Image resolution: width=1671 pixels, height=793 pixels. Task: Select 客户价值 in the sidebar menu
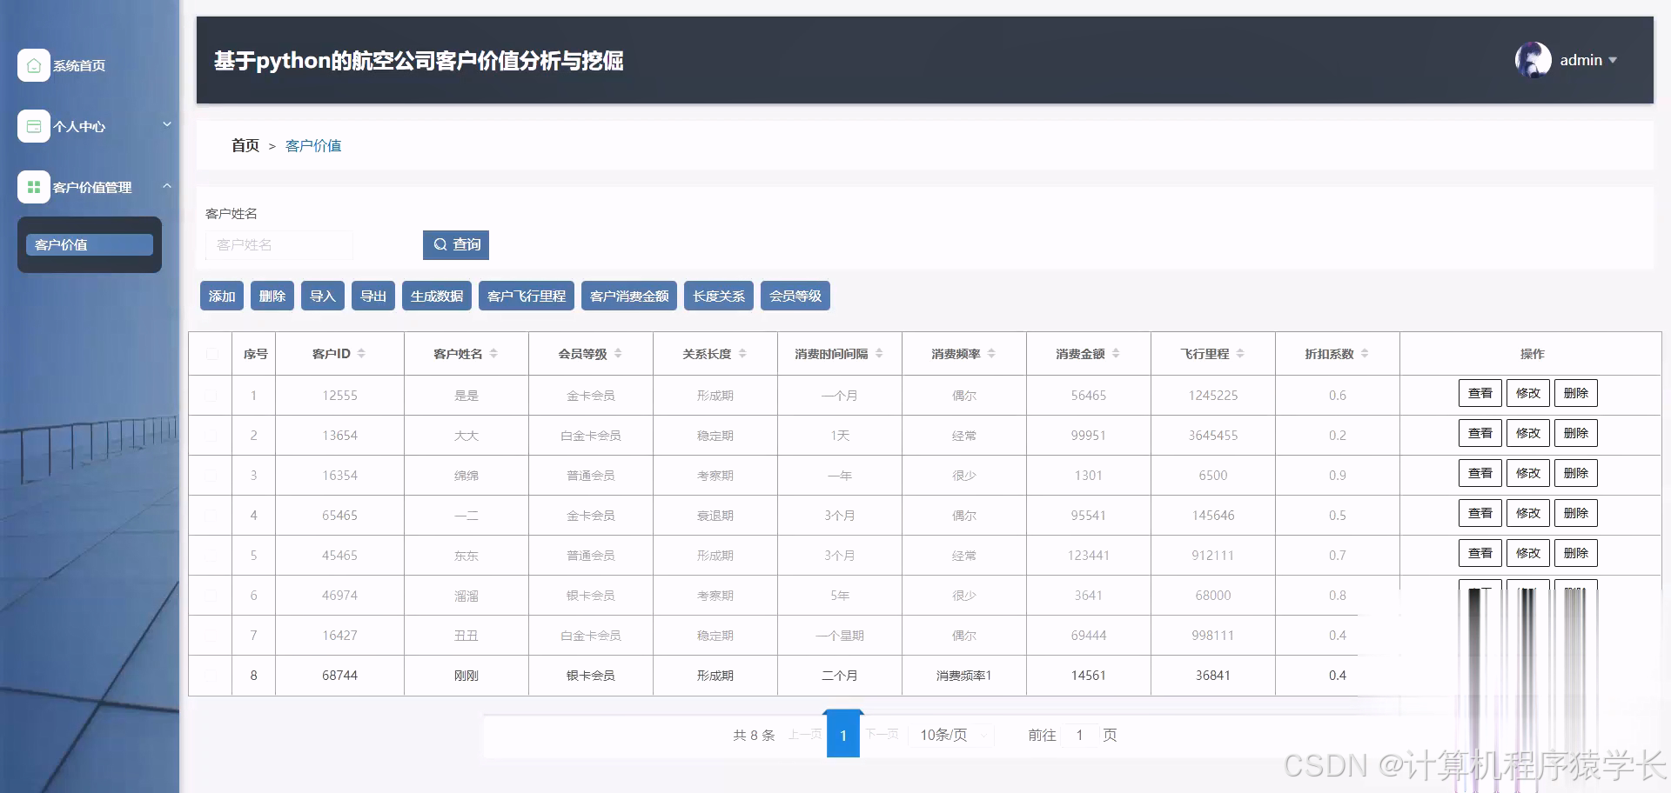coord(88,244)
